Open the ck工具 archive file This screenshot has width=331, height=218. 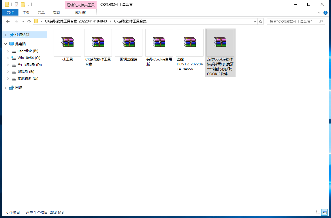click(x=67, y=43)
